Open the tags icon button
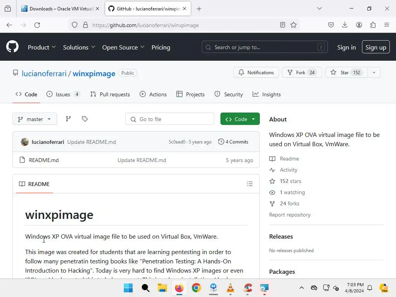Image resolution: width=396 pixels, height=297 pixels. click(x=85, y=119)
